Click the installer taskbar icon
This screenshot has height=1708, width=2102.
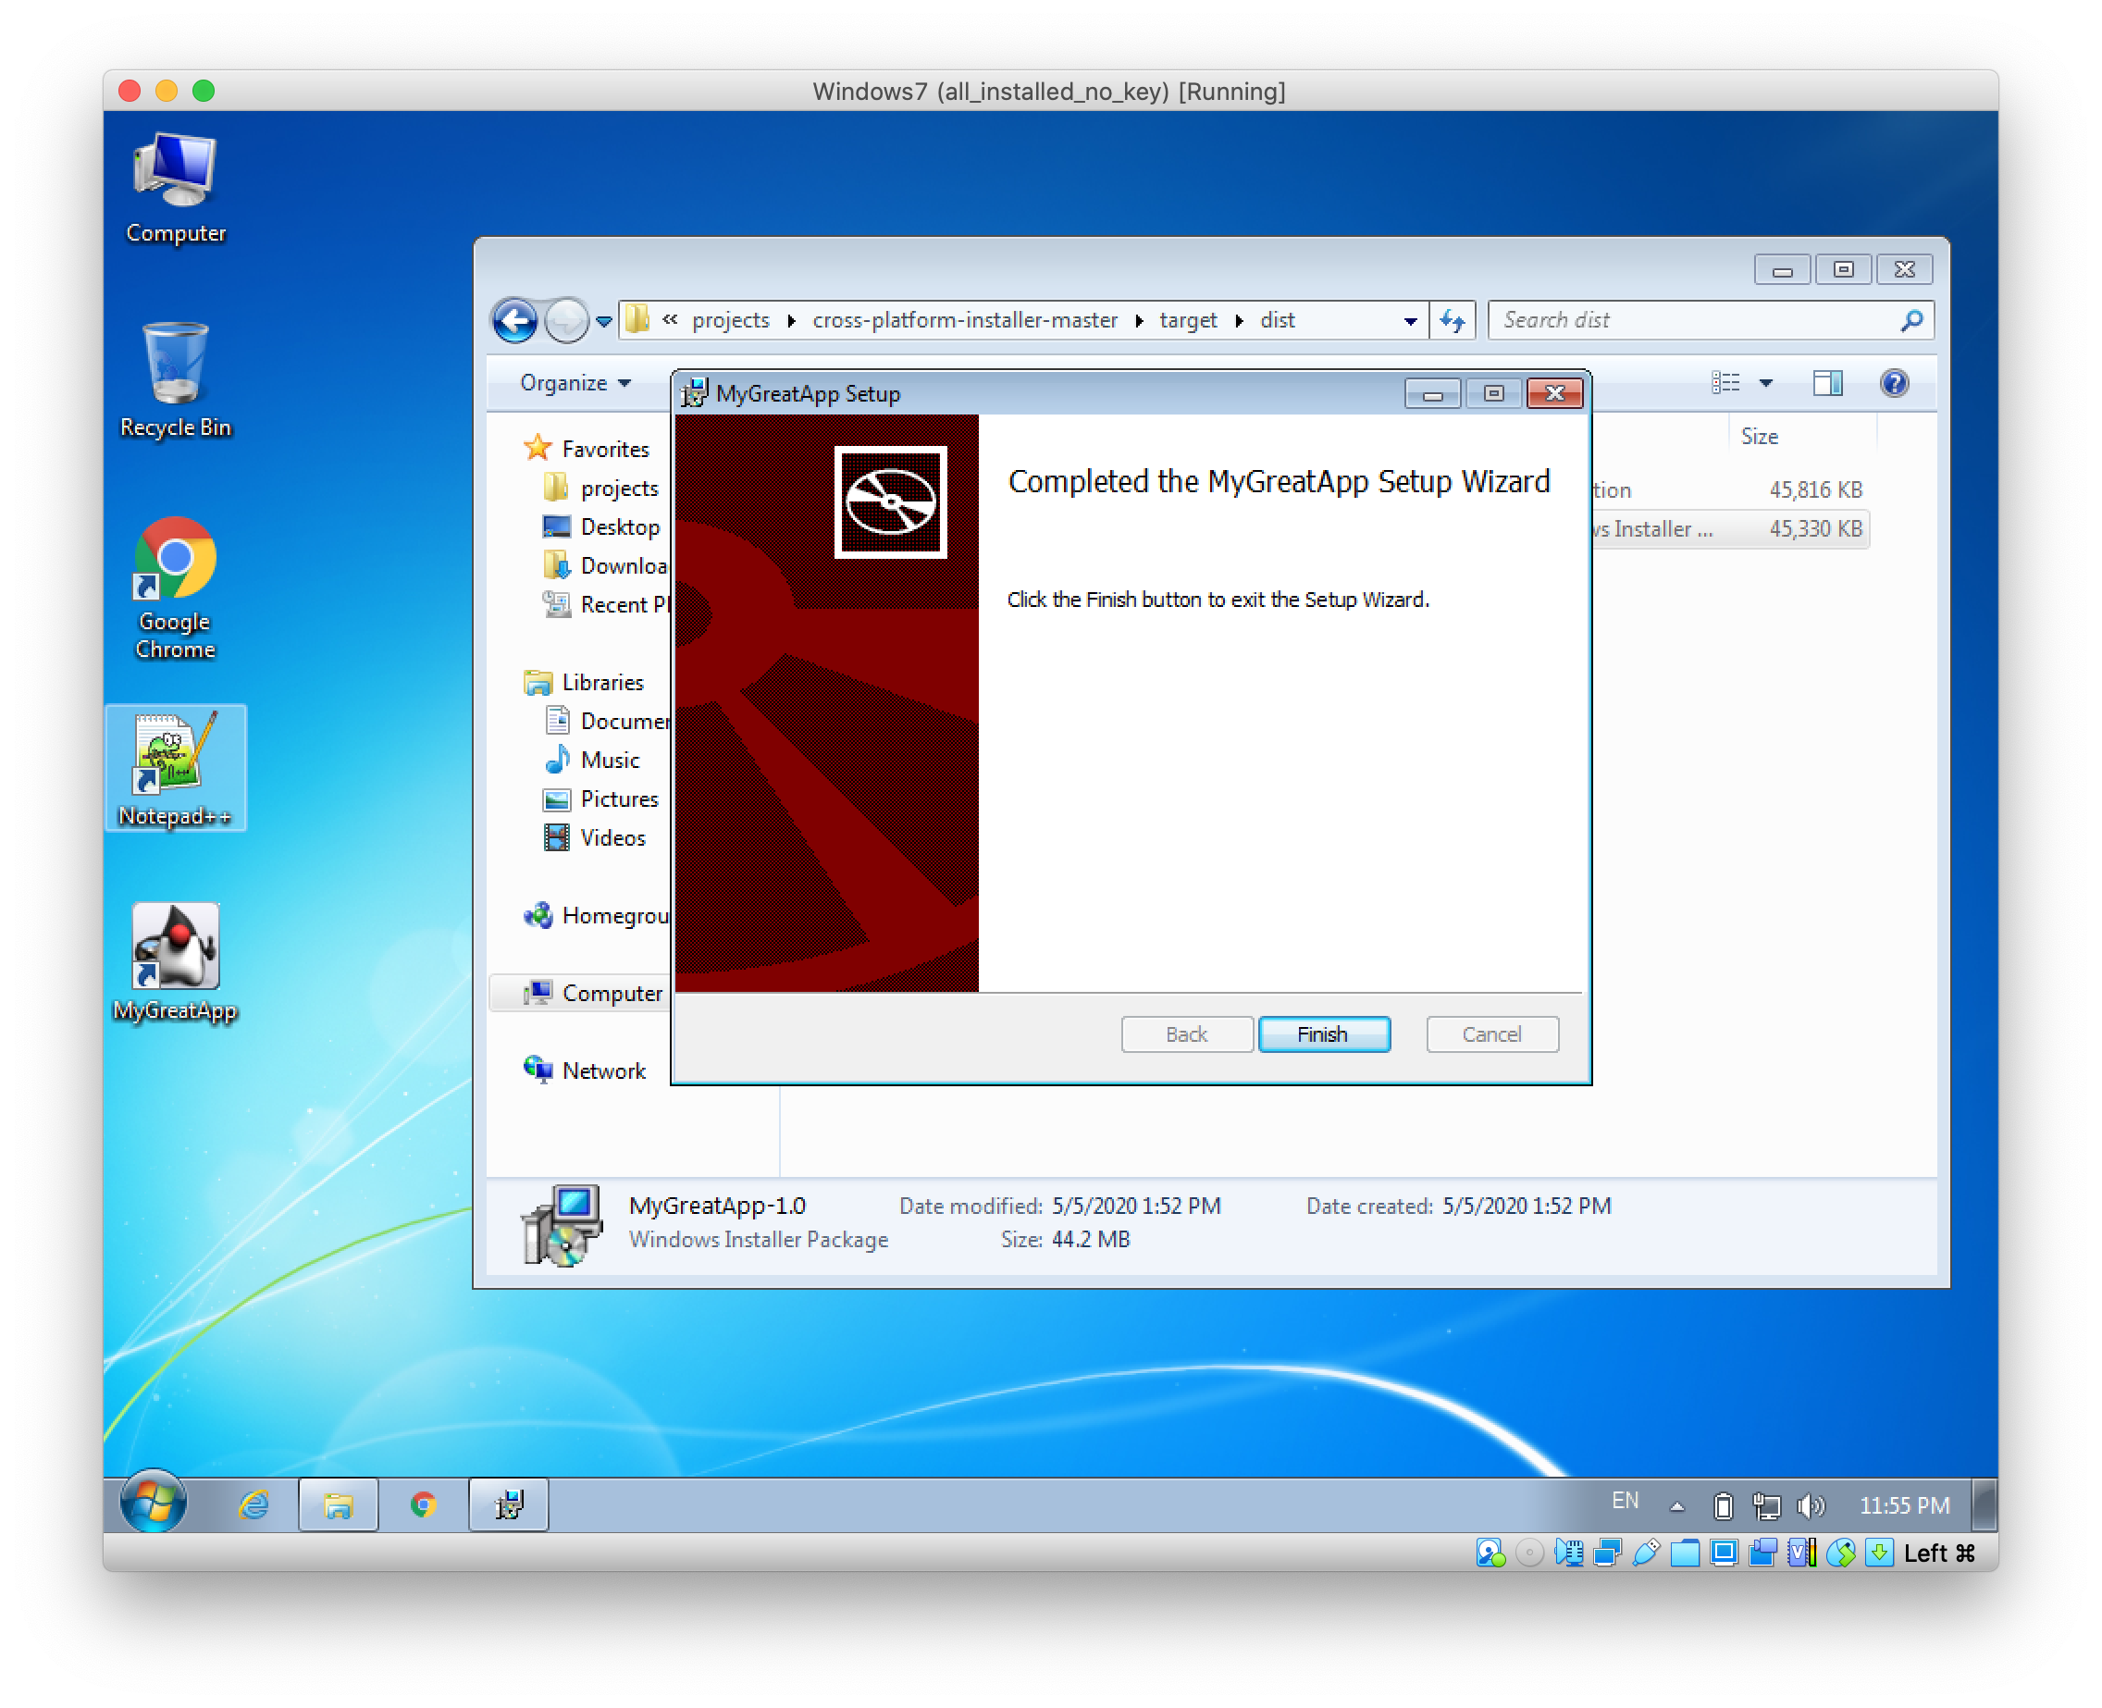(509, 1504)
